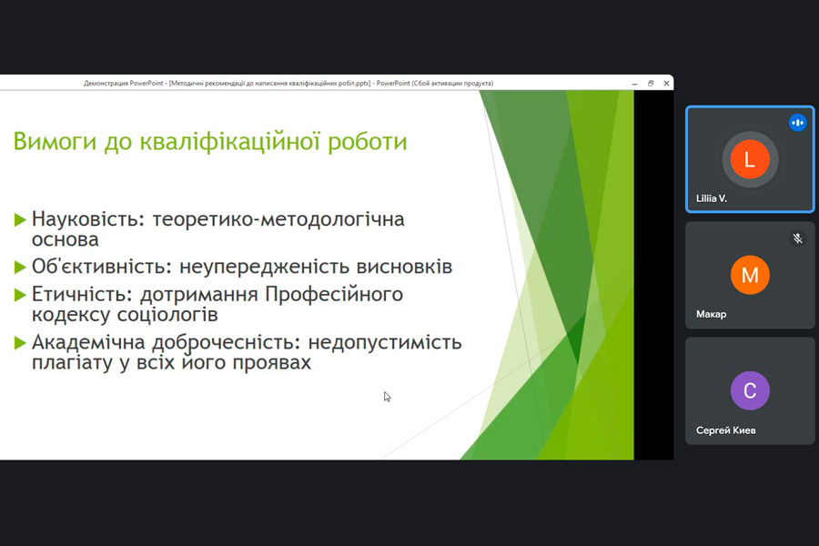Click Сергей Киев purple avatar with letter C

(x=750, y=390)
